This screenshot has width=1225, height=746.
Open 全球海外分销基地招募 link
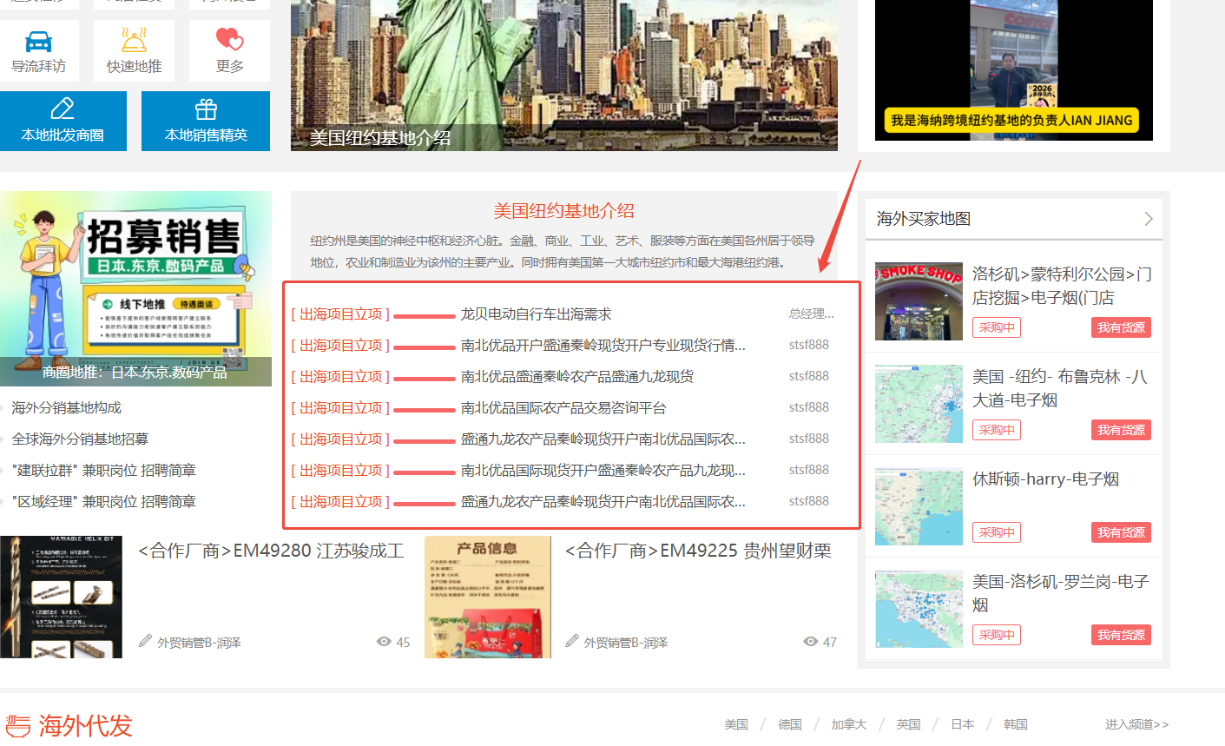(x=80, y=439)
